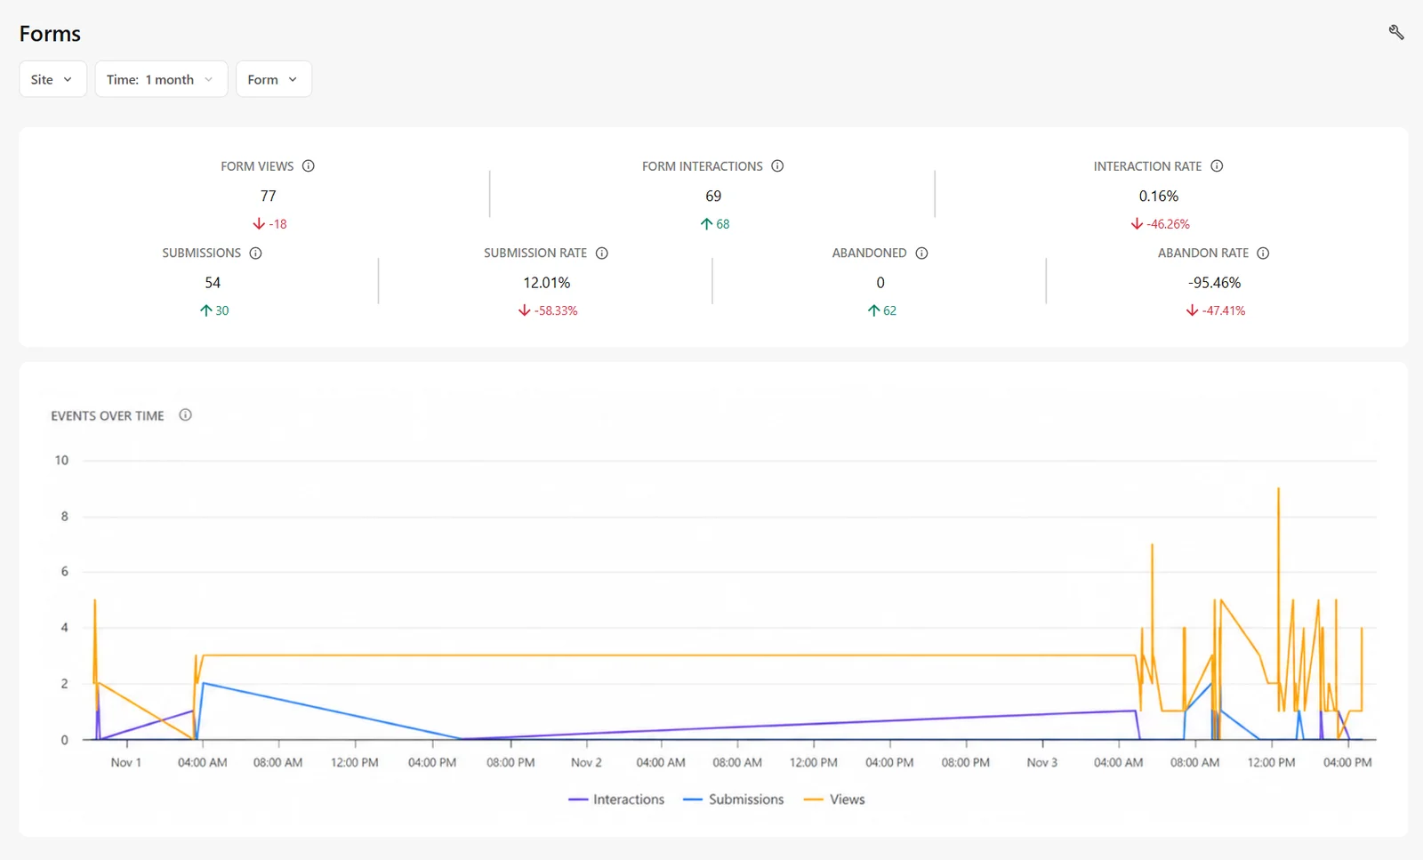
Task: Click the Submissions value 54
Action: pyautogui.click(x=213, y=283)
